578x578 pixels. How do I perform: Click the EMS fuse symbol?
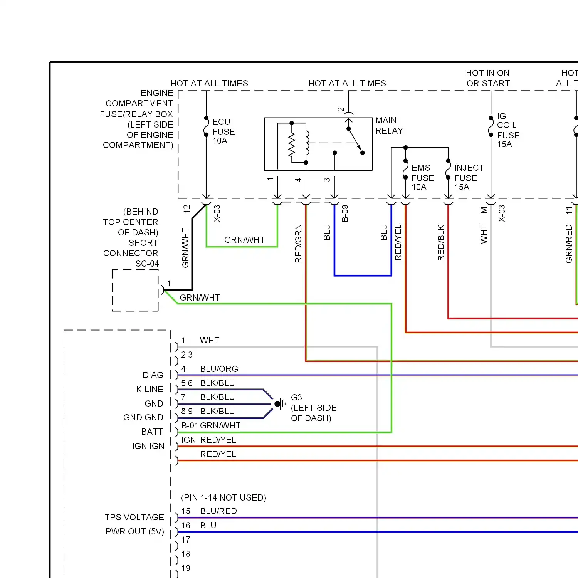tap(405, 169)
